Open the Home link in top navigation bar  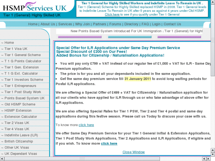coord(33,24)
